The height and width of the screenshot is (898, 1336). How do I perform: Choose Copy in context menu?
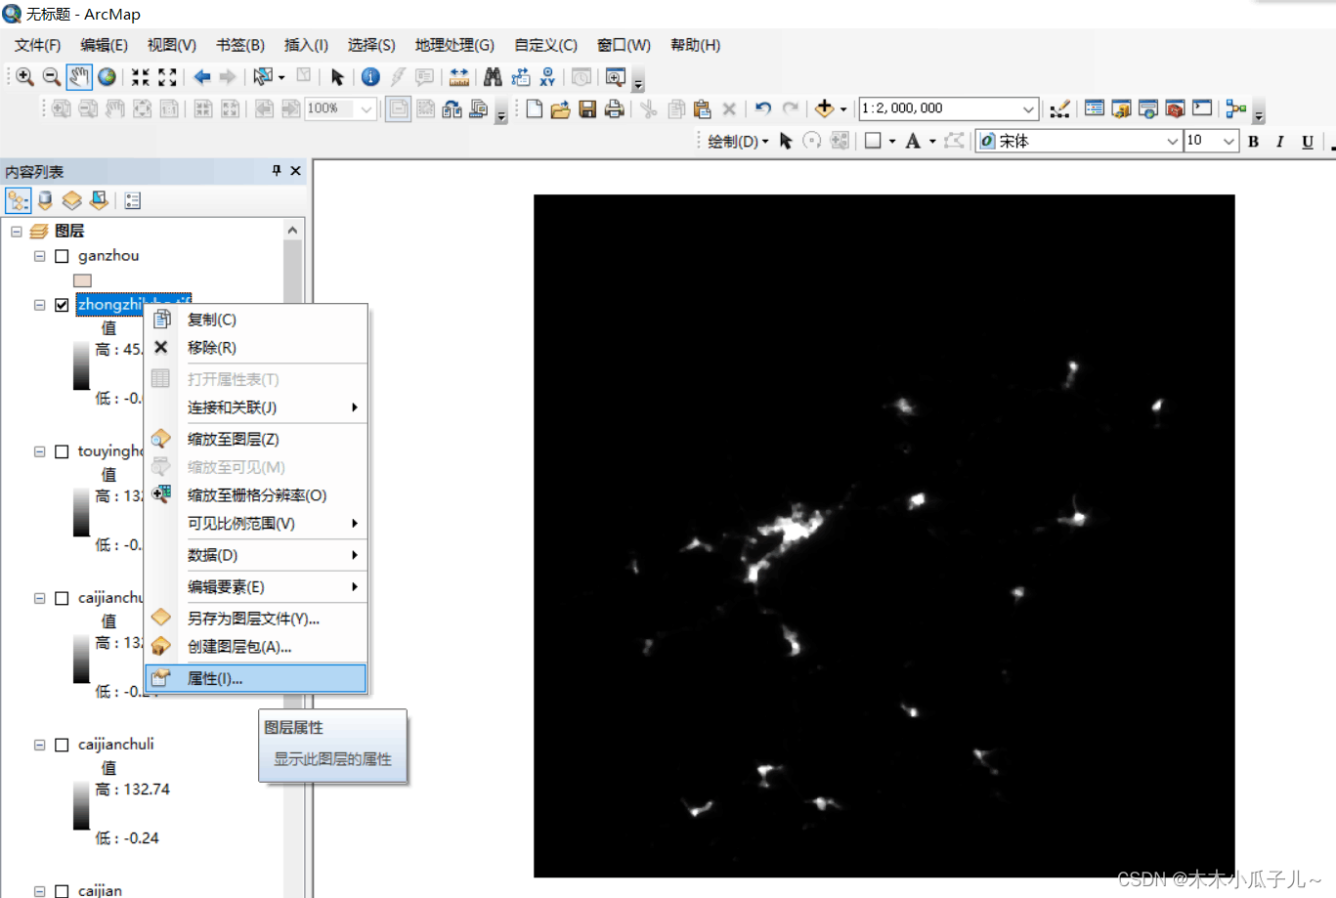point(255,320)
